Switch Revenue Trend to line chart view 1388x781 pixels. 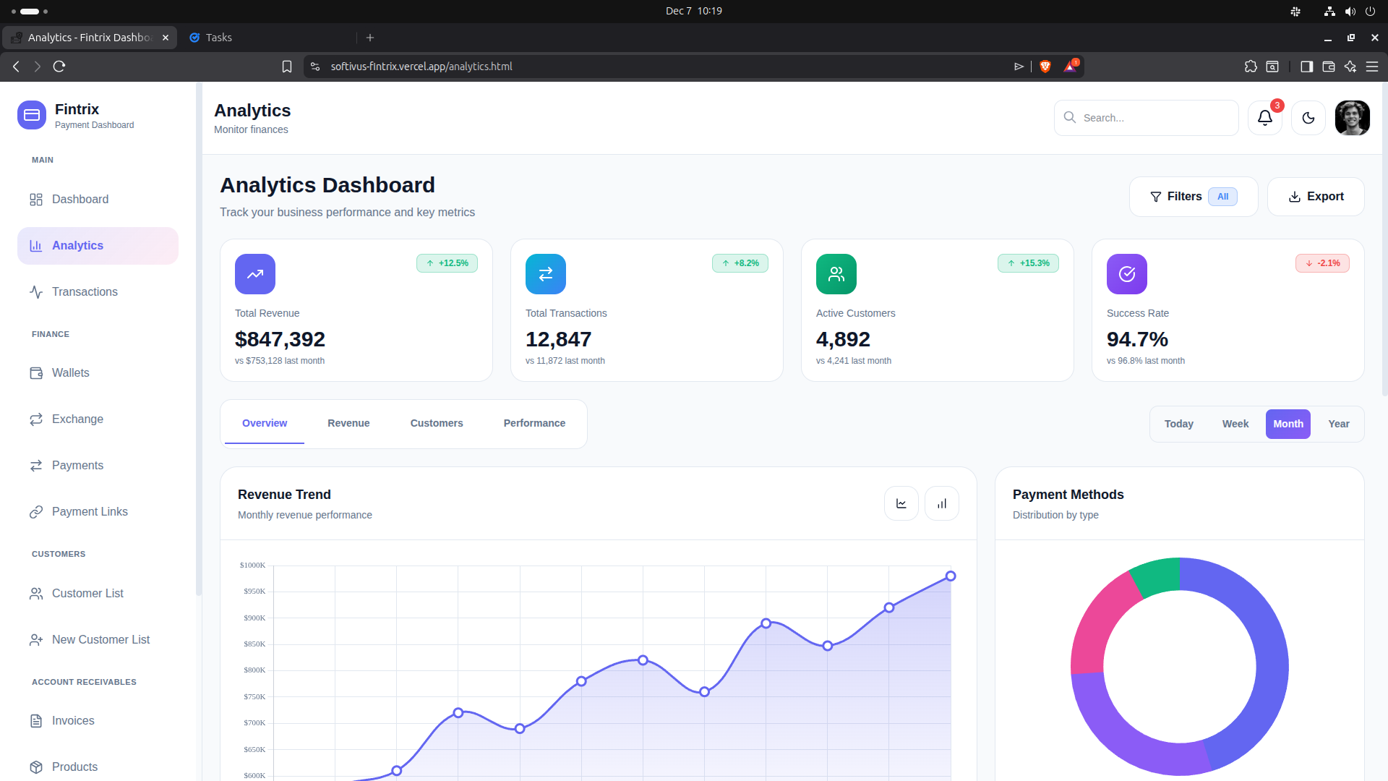pos(901,503)
